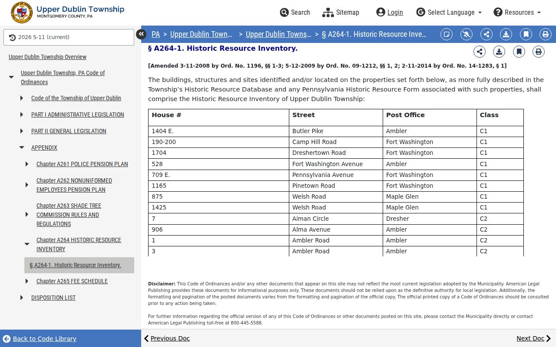Toggle the crossed-out notification bell
This screenshot has height=347, width=556.
click(467, 34)
